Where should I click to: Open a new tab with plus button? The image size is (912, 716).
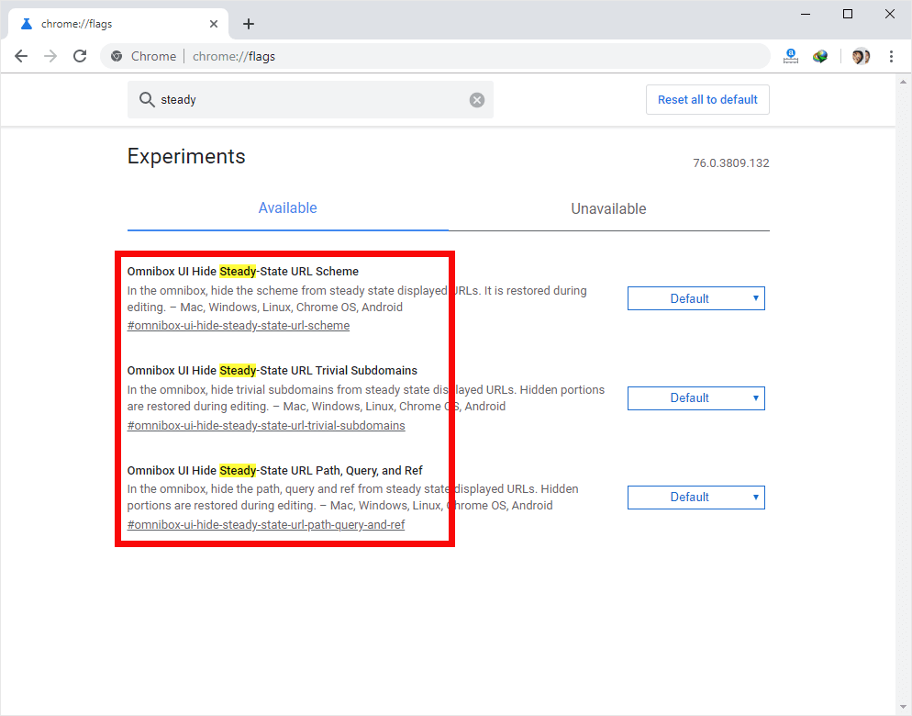click(249, 24)
